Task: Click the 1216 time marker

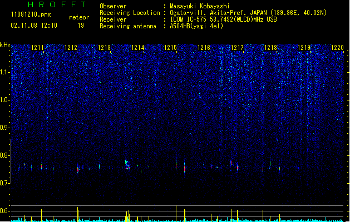Action: click(204, 48)
